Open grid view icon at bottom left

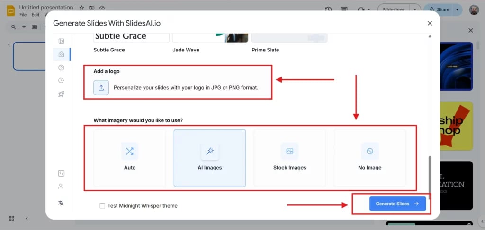click(x=11, y=218)
